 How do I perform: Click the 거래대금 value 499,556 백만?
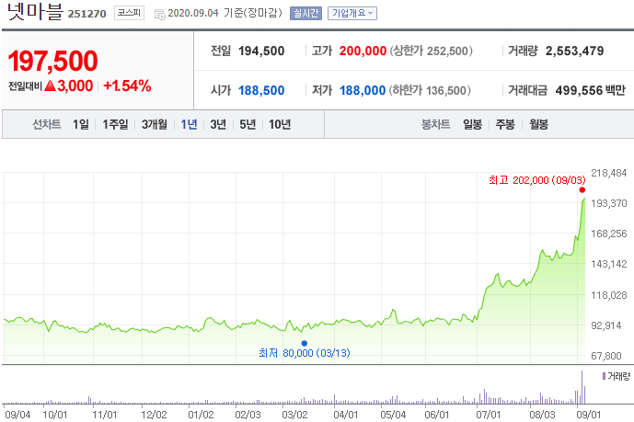591,90
